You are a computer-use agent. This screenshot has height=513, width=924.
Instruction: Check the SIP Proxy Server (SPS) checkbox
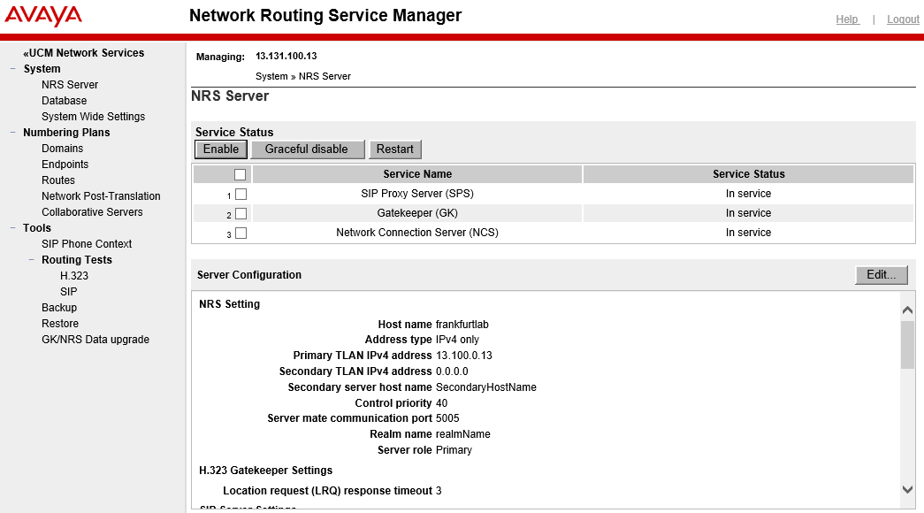(241, 194)
